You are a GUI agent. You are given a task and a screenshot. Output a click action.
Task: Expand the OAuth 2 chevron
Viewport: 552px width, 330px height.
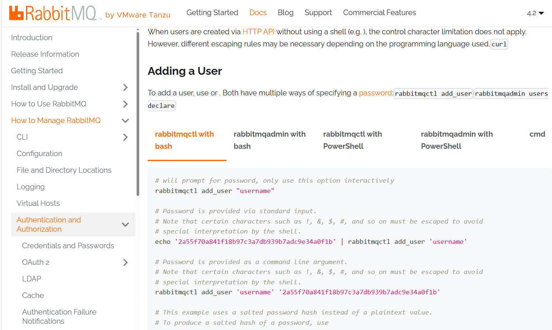pyautogui.click(x=125, y=262)
